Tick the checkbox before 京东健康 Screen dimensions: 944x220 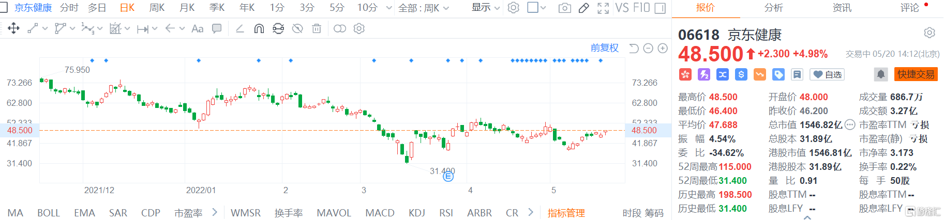3,7
